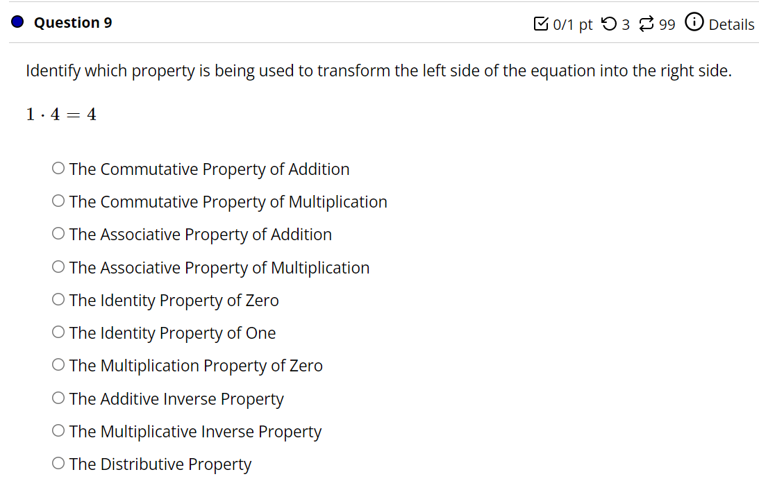Click the Question 9 heading
Screen dimensions: 759x488
click(x=72, y=22)
